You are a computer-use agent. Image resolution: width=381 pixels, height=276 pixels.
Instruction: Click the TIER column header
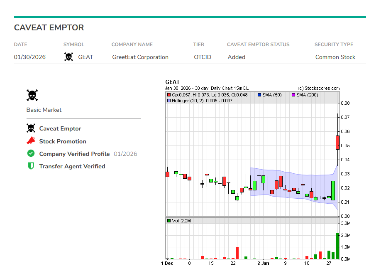[199, 44]
